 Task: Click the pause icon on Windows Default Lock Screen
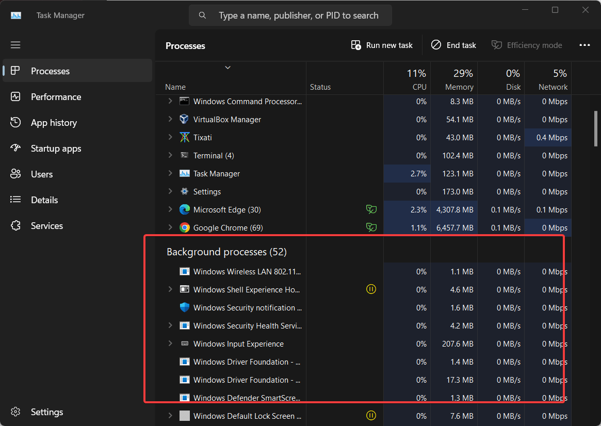pyautogui.click(x=371, y=415)
